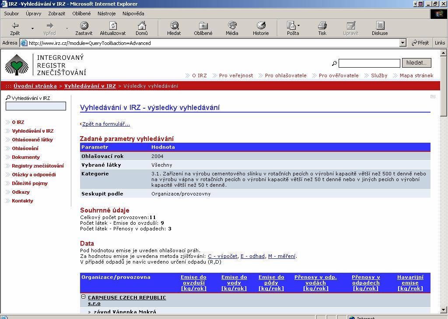The width and height of the screenshot is (448, 319).
Task: Click the small print icon below red bar
Action: point(433,97)
